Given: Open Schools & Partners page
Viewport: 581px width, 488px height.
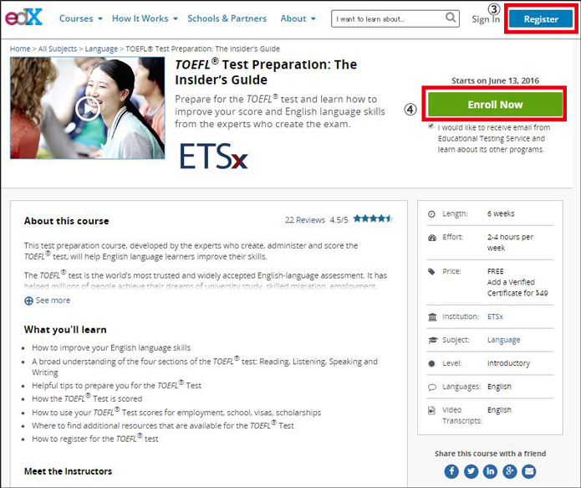Looking at the screenshot, I should coord(227,18).
